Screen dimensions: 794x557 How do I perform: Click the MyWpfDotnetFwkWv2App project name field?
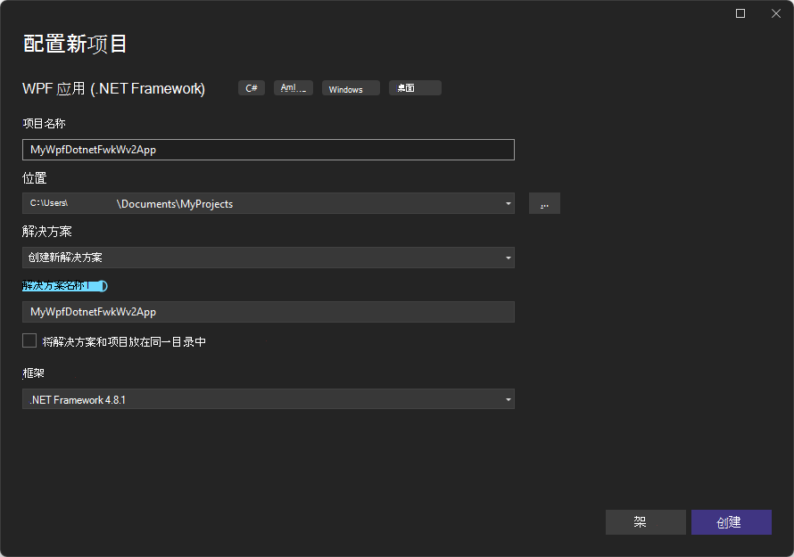268,150
